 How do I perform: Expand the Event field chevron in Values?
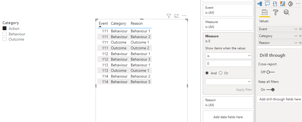(296, 29)
